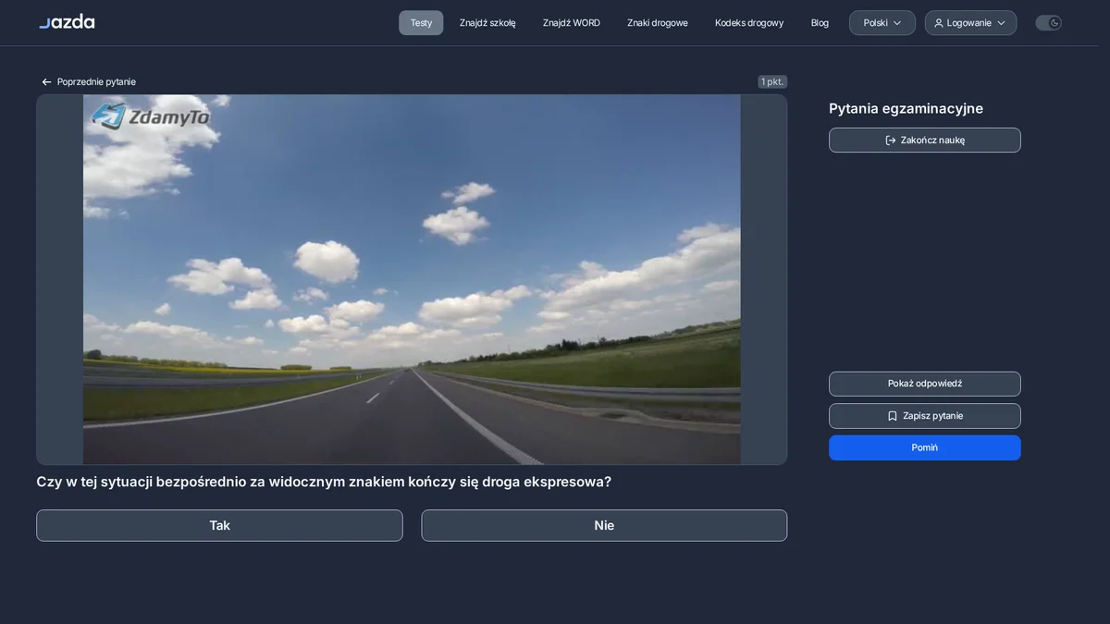Open Znajdź WORD page
This screenshot has height=624, width=1110.
[572, 23]
